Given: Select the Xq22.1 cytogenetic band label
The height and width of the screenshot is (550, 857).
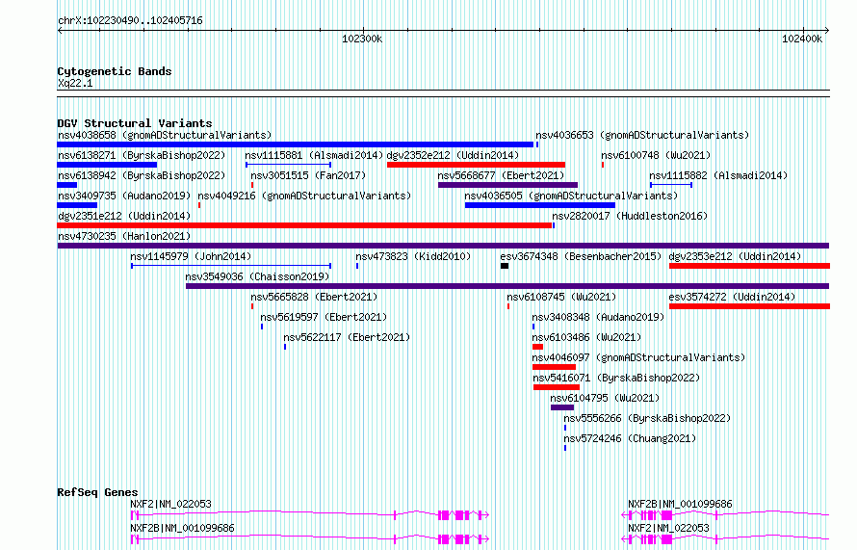Looking at the screenshot, I should click(x=75, y=83).
